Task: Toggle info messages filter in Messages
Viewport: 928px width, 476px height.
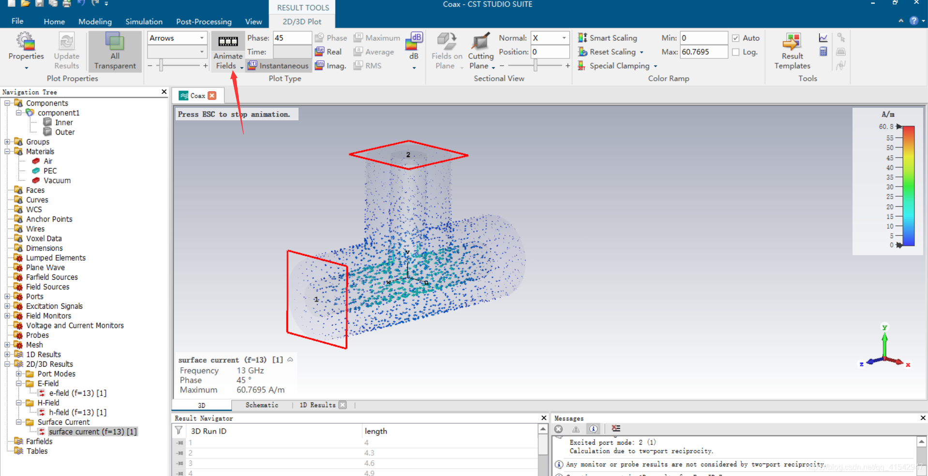Action: (593, 429)
